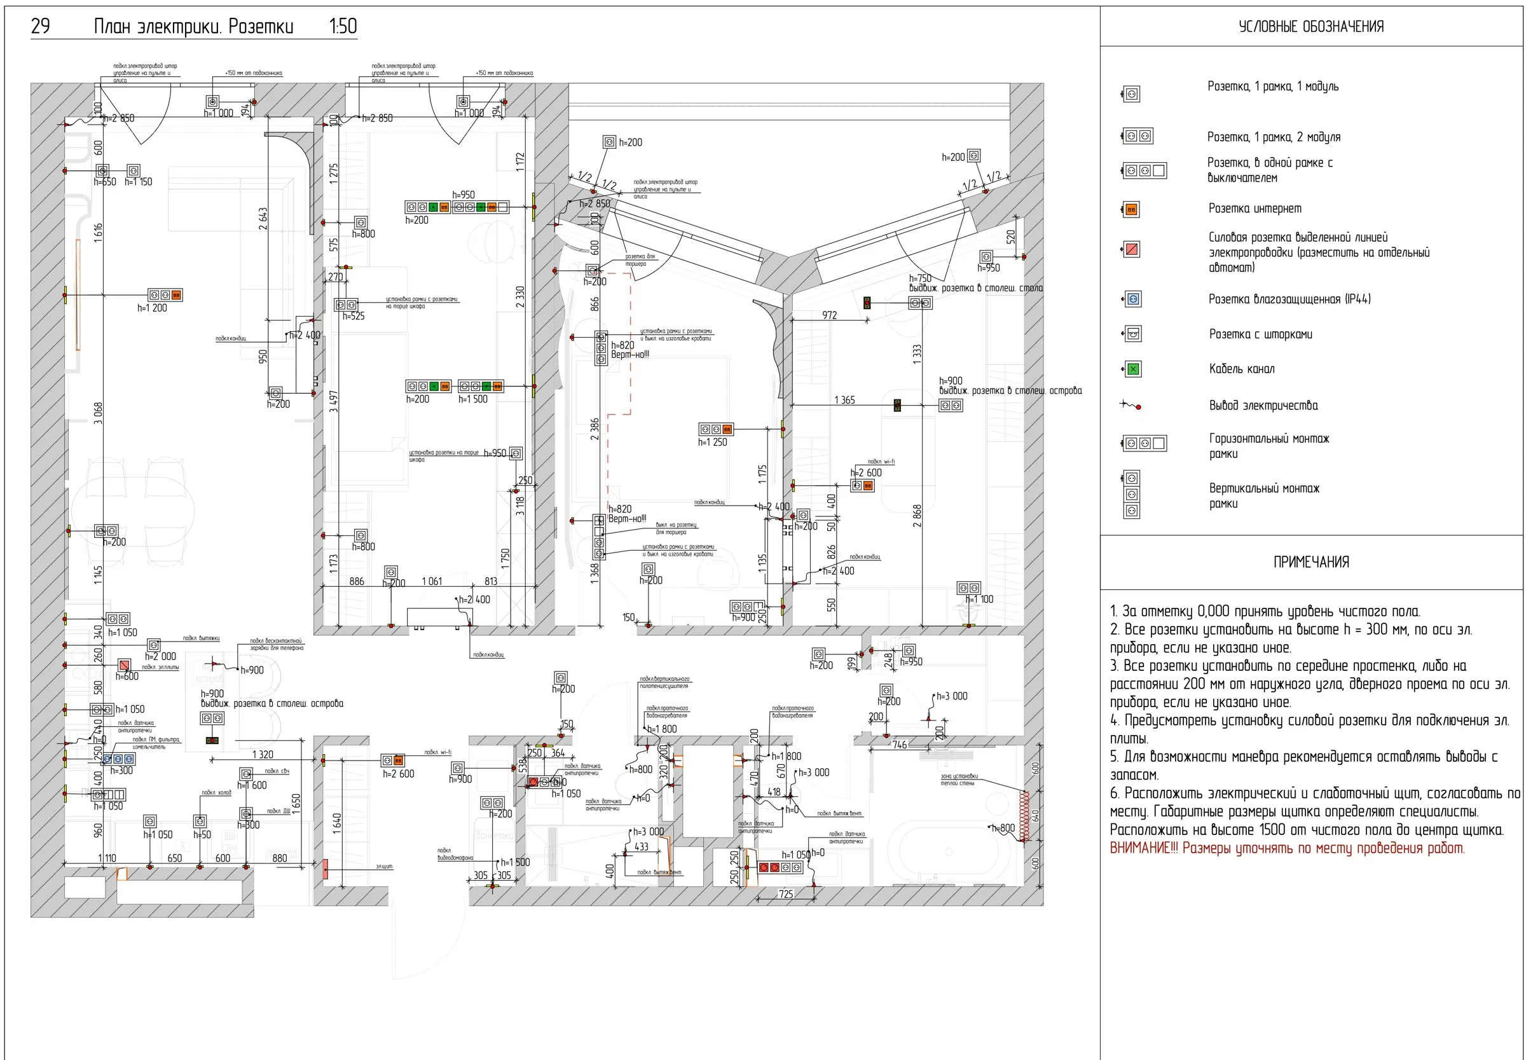
Task: Click the height label 'h=1 150'
Action: (138, 182)
